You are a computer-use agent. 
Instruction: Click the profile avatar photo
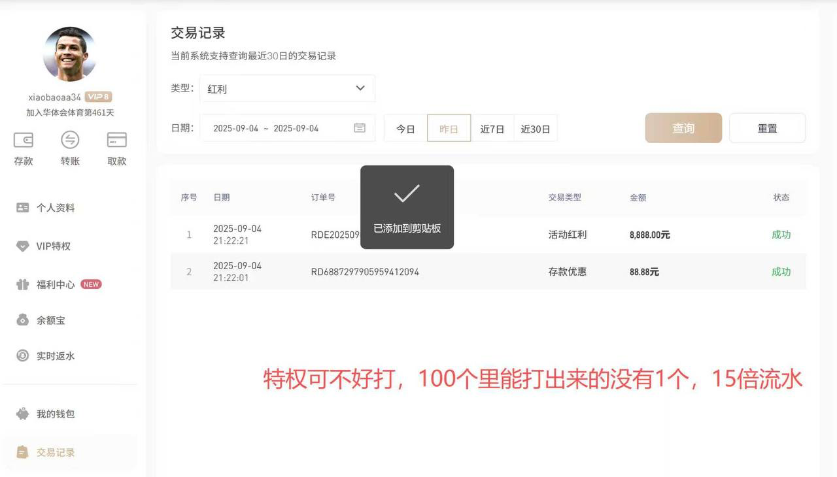click(x=69, y=54)
